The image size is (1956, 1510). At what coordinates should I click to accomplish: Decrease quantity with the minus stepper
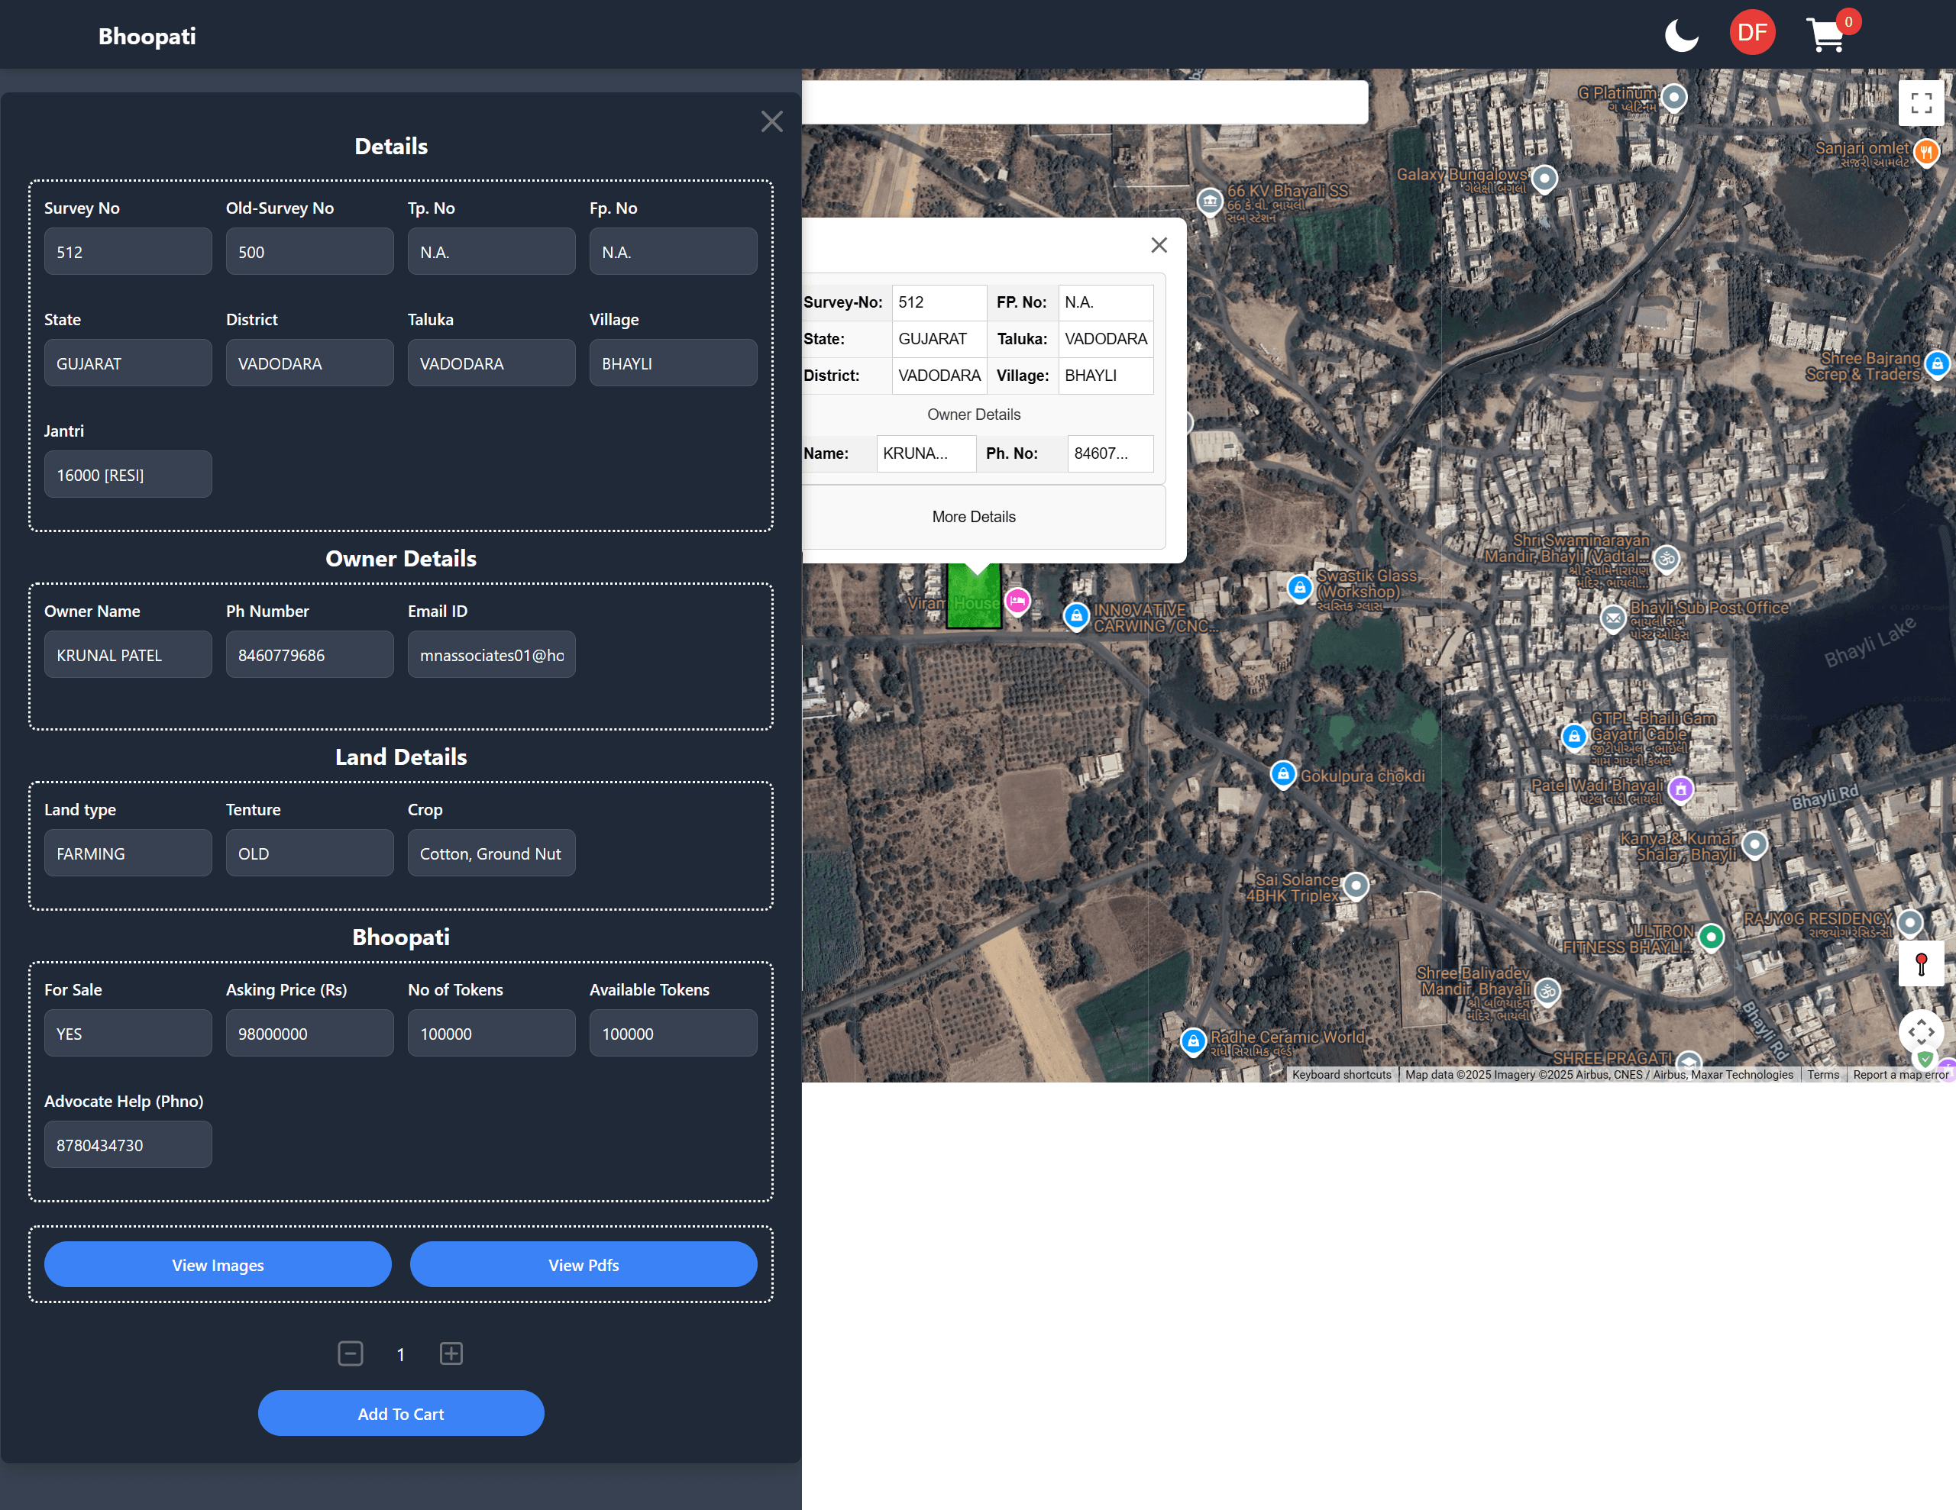tap(350, 1354)
